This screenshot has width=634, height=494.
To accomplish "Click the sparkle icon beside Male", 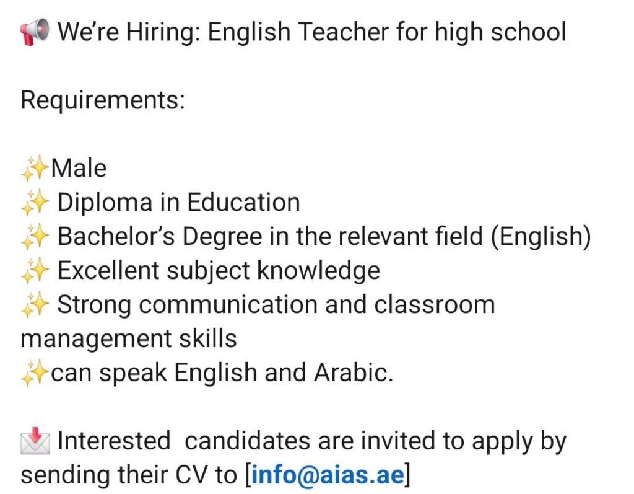I will [35, 169].
